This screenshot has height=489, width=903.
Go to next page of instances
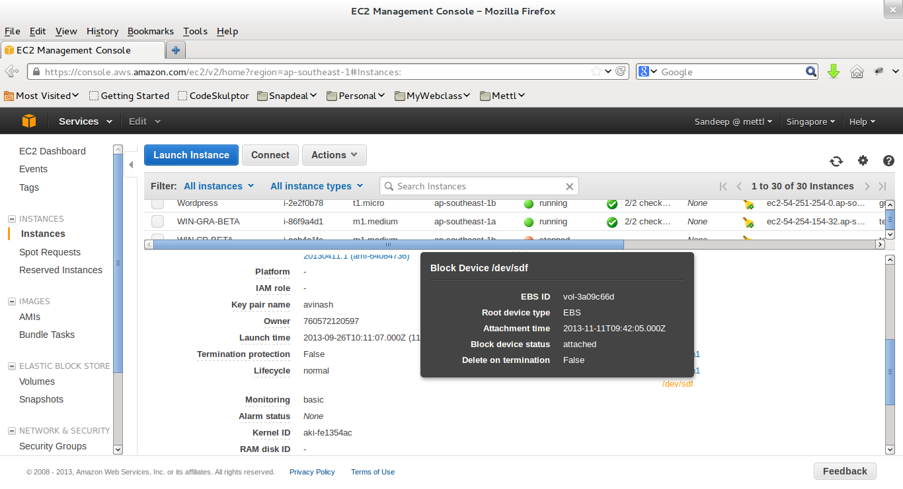(867, 187)
